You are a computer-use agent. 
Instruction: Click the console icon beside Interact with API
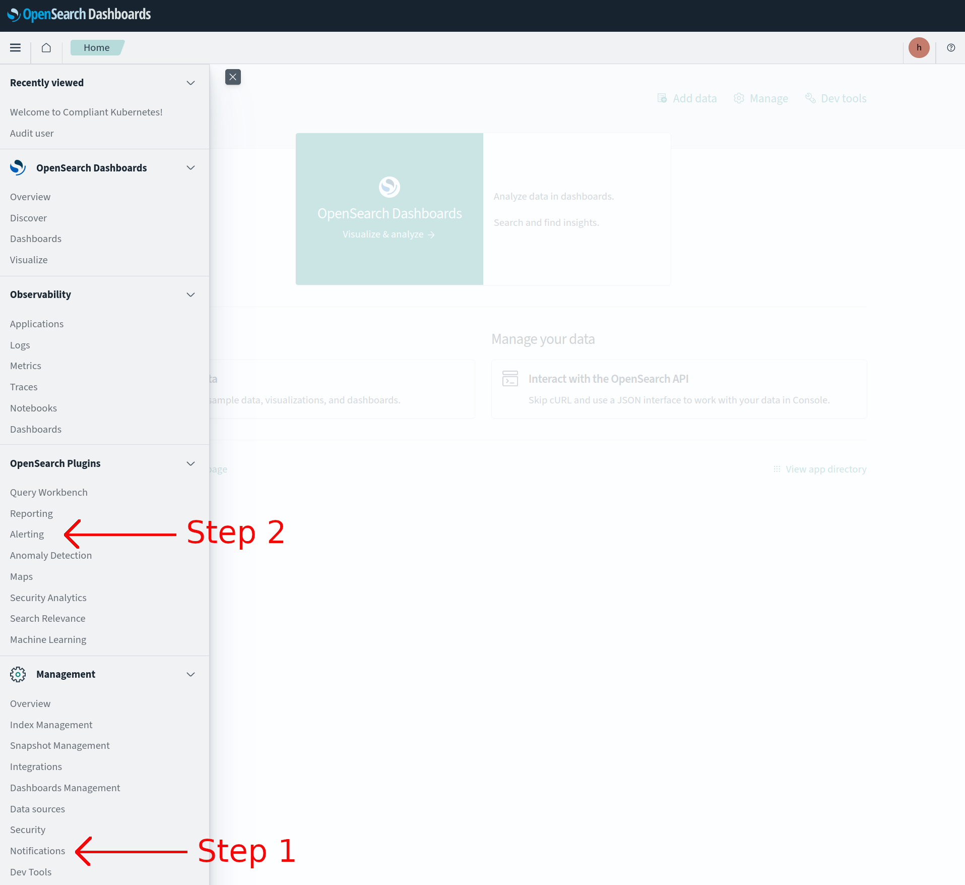(x=510, y=378)
